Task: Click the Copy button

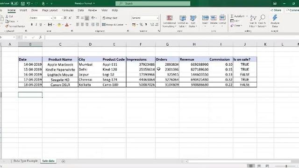Action: coord(10,21)
